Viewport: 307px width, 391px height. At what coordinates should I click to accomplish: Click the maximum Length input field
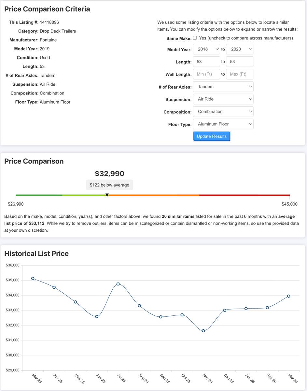coord(239,62)
